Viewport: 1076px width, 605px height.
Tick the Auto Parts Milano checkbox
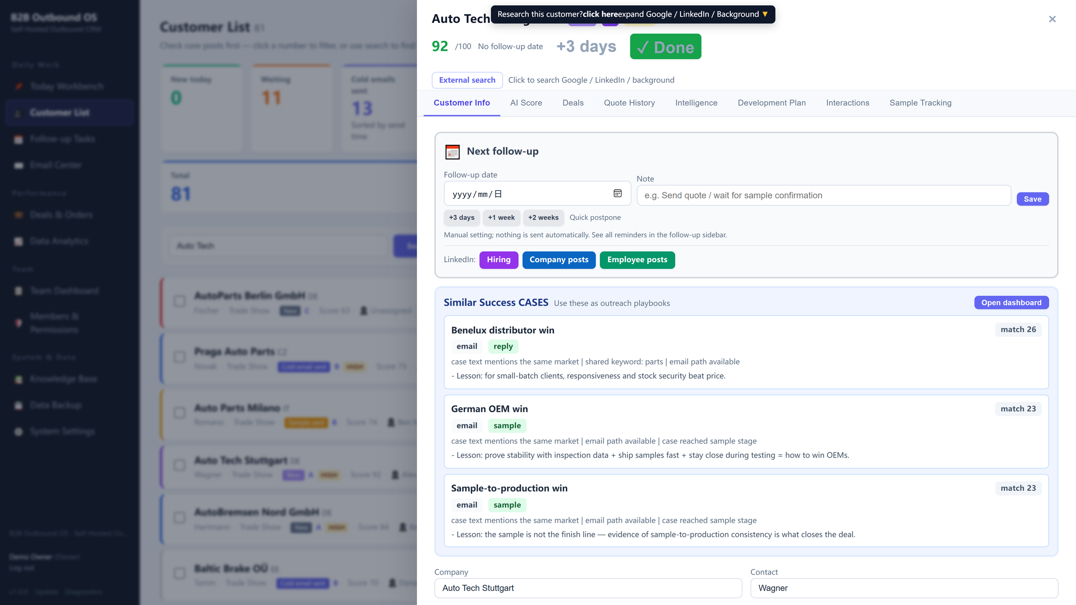pos(179,413)
